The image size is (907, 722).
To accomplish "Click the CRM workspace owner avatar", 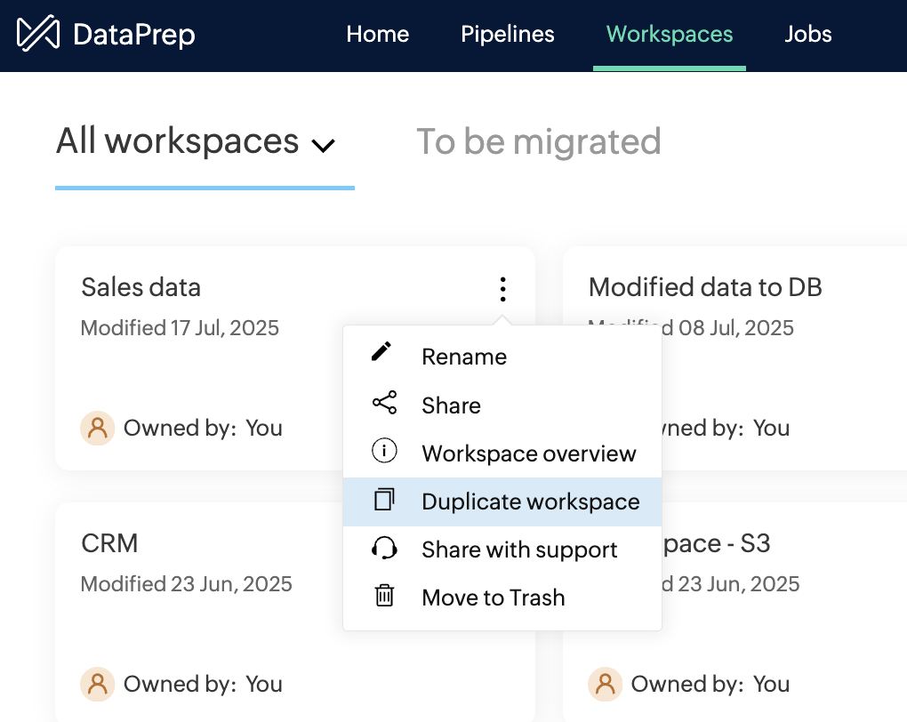I will pyautogui.click(x=98, y=684).
